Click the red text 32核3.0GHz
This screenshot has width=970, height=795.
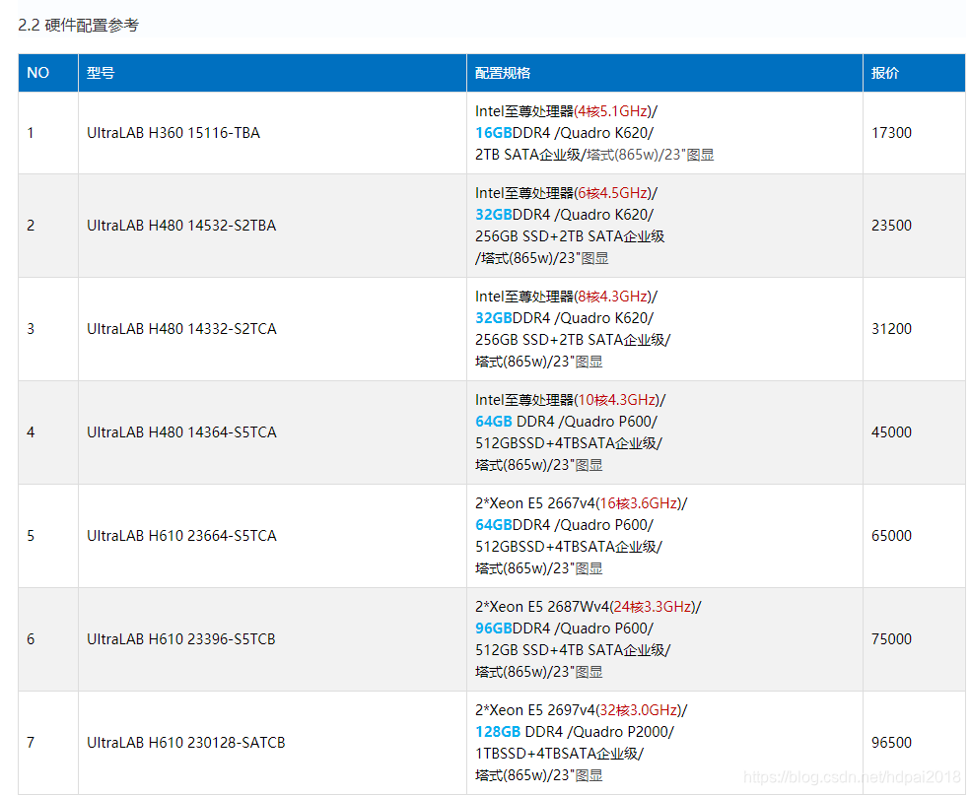point(639,709)
